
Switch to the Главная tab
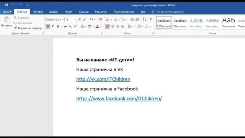click(22, 12)
